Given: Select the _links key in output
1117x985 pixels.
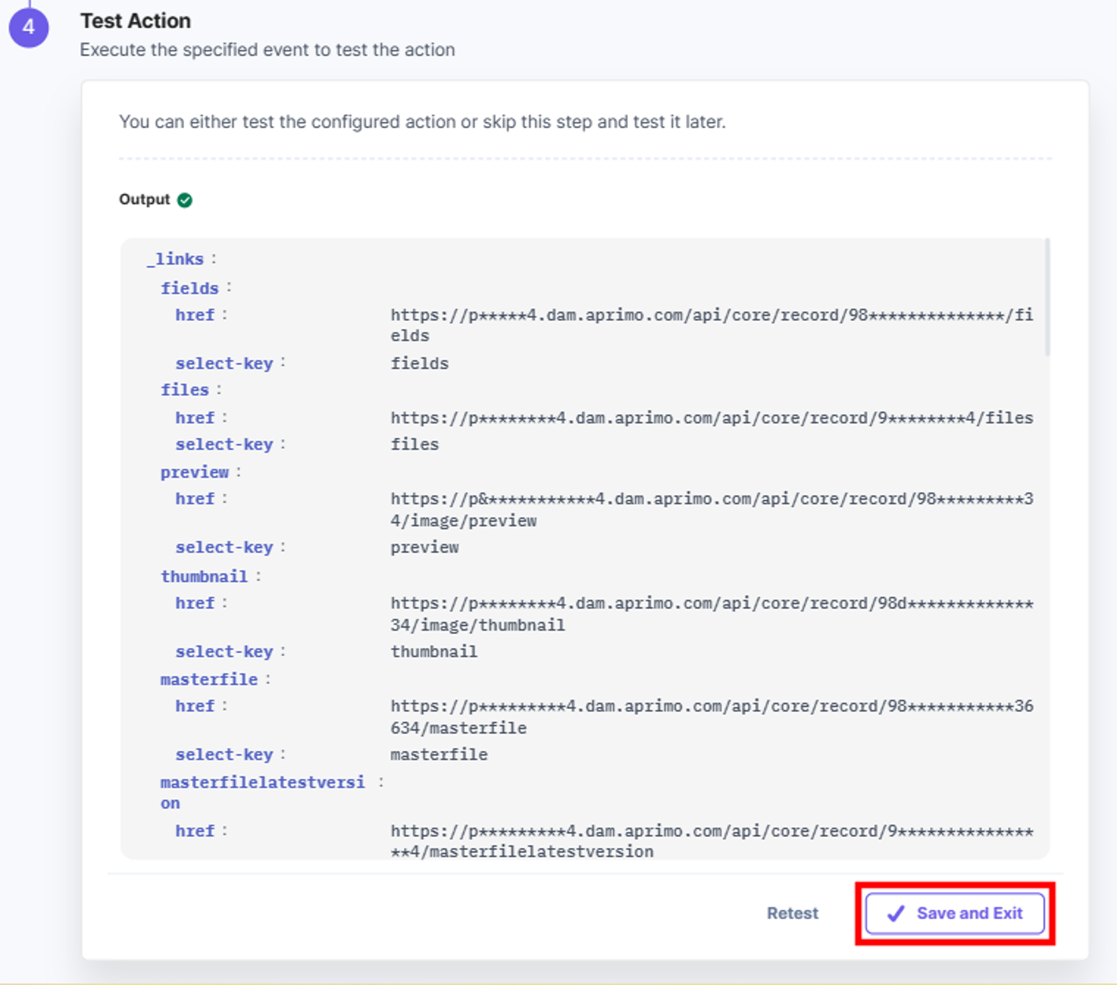Looking at the screenshot, I should tap(175, 259).
